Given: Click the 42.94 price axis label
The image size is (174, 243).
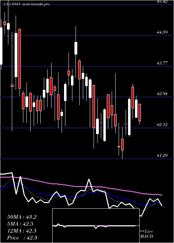Looking at the screenshot, I should click(163, 94).
